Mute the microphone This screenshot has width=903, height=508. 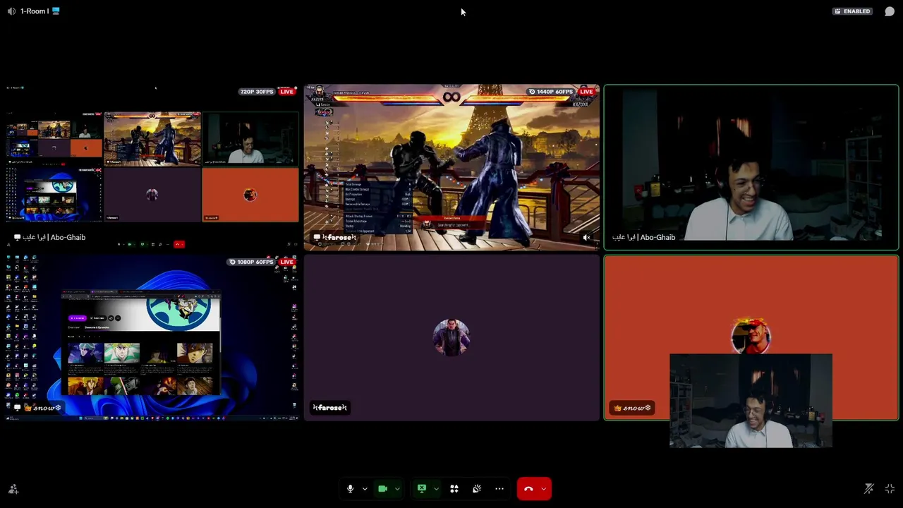(350, 489)
